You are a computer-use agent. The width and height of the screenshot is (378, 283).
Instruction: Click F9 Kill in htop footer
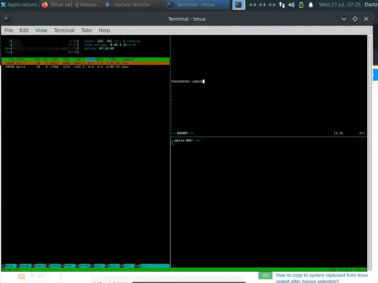tap(127, 266)
